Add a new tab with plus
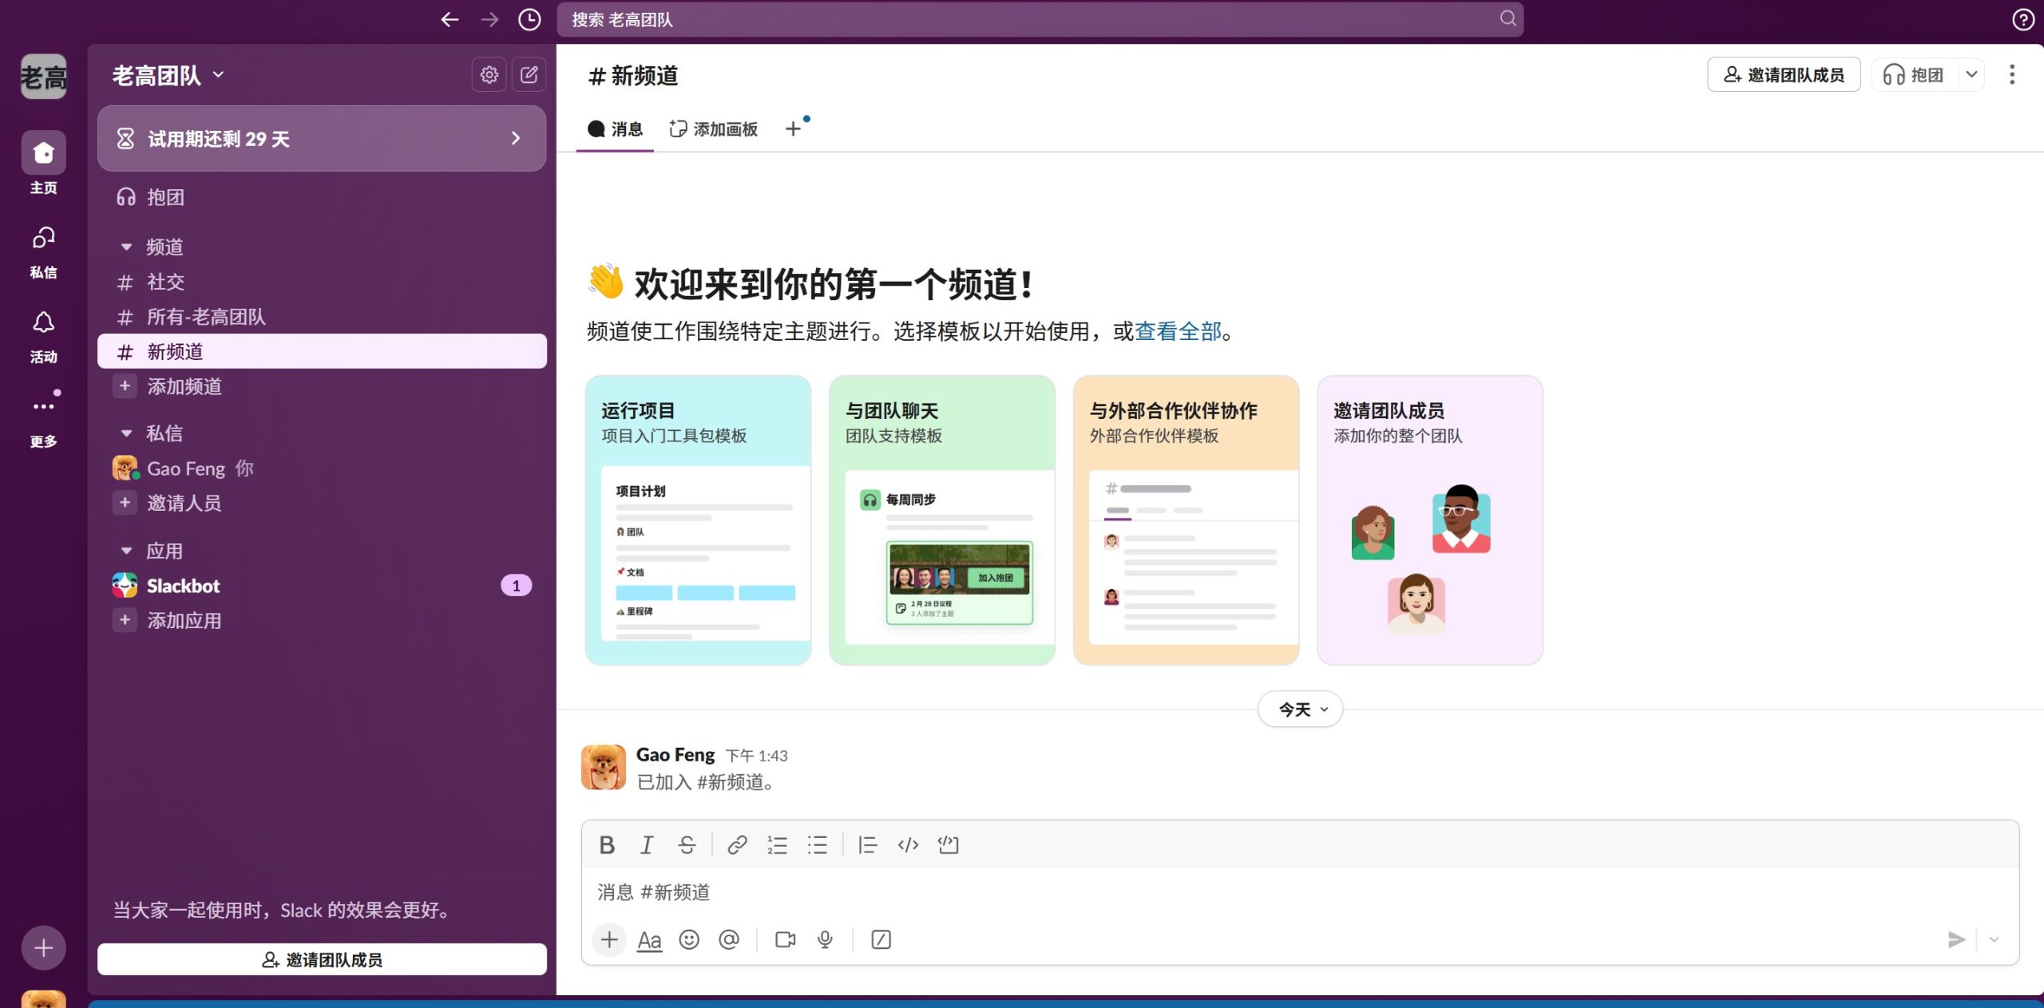2044x1008 pixels. 793,128
